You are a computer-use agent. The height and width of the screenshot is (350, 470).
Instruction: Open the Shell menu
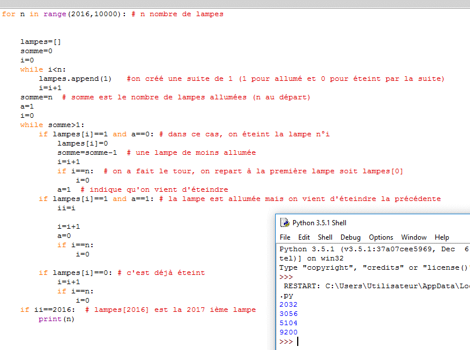[x=325, y=237]
